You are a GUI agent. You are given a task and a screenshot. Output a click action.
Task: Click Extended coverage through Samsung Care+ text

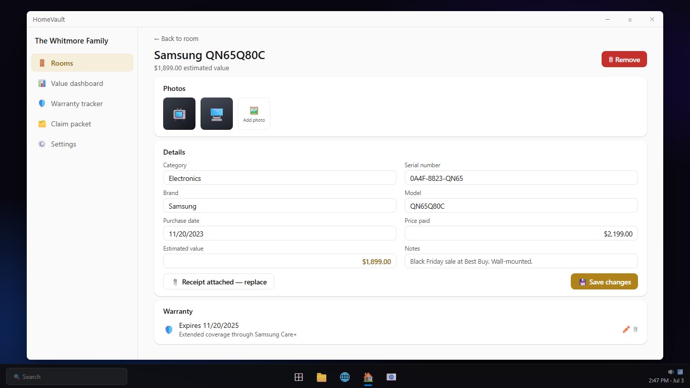pyautogui.click(x=238, y=334)
